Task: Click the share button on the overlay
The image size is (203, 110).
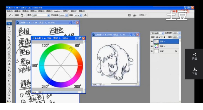Action: pos(195,56)
